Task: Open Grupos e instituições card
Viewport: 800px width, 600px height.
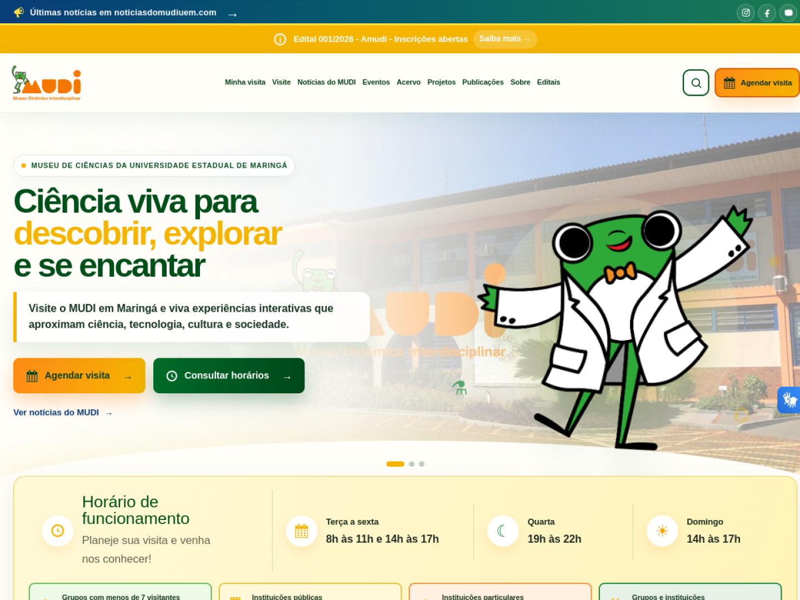Action: point(690,592)
